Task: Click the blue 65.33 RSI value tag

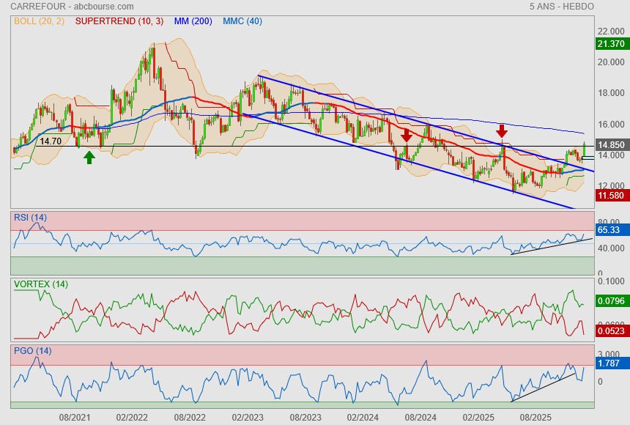Action: (611, 230)
